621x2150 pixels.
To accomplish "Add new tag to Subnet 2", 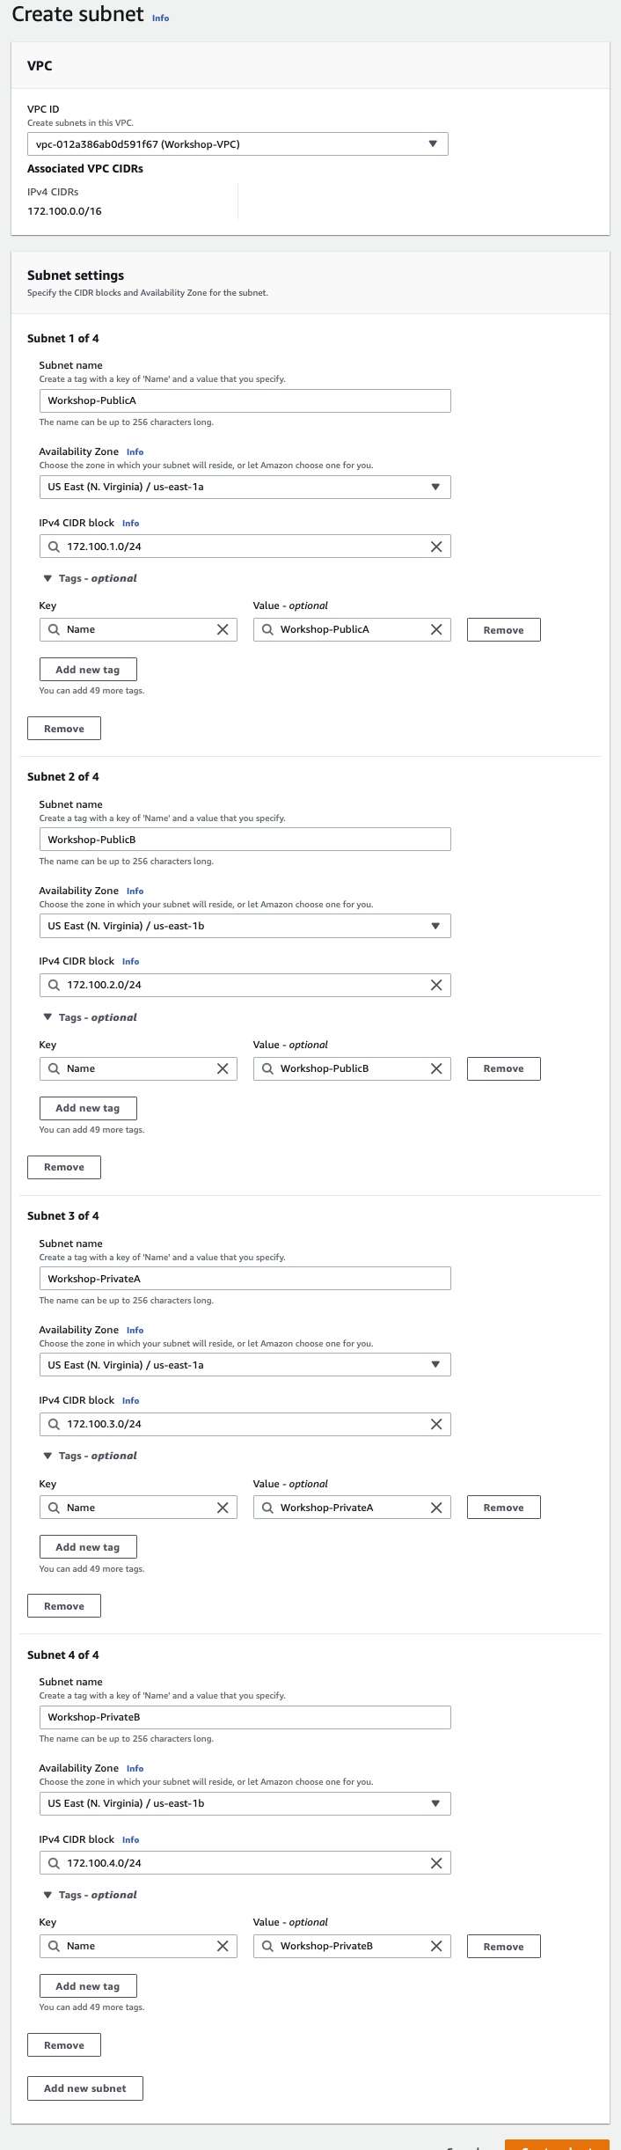I will (x=88, y=1108).
